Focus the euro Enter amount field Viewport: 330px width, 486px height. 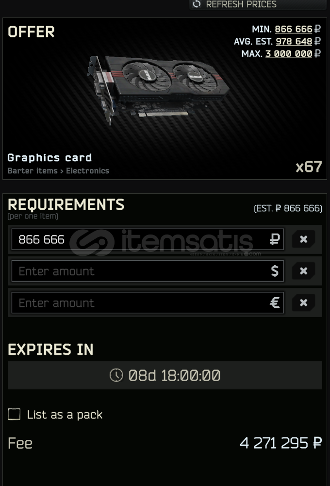148,302
